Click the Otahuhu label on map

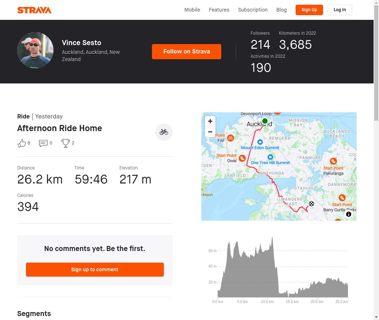pyautogui.click(x=304, y=188)
